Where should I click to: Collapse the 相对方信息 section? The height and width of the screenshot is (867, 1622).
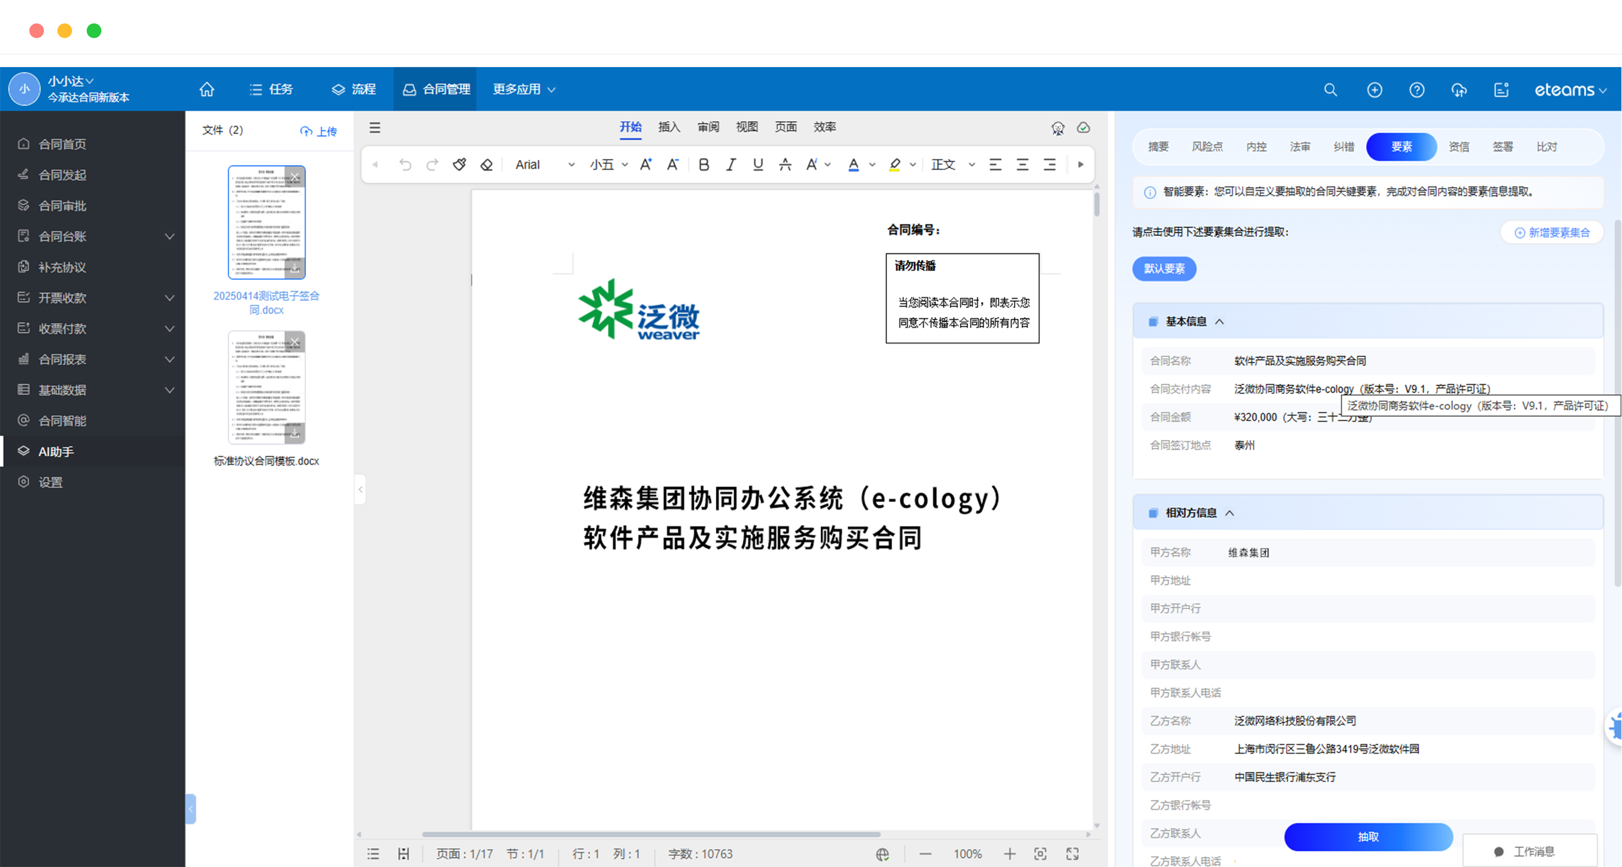1229,513
